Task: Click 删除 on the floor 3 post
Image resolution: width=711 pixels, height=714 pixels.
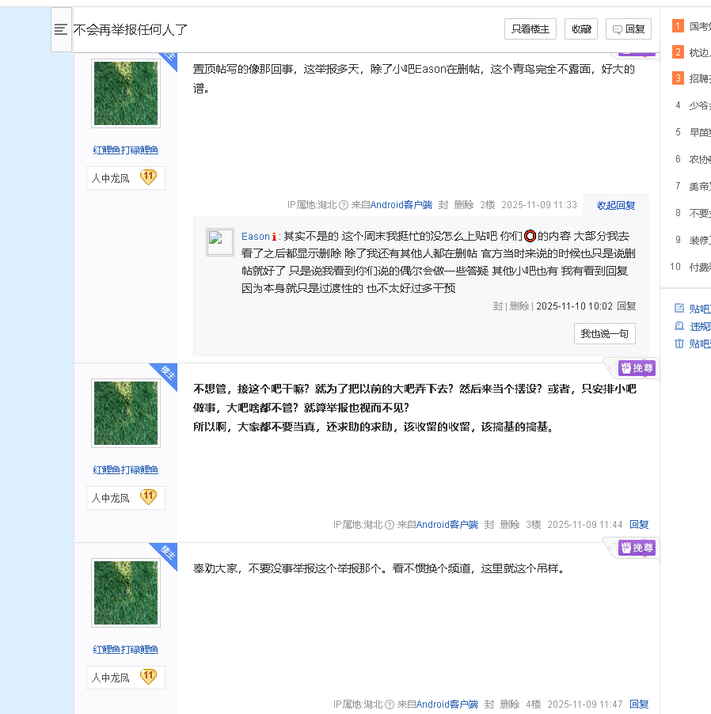Action: pos(510,524)
